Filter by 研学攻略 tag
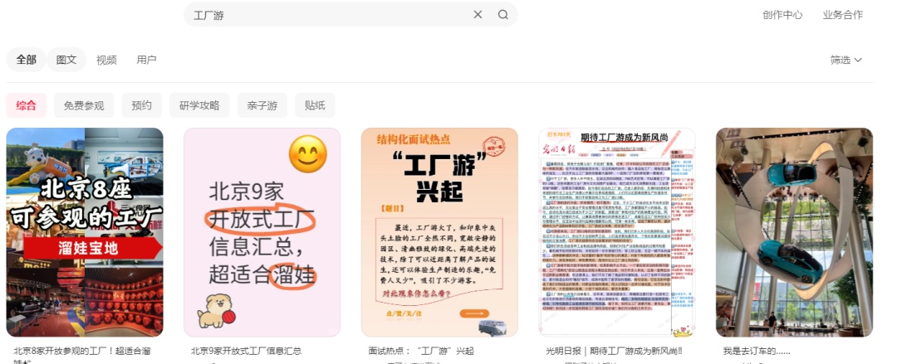Viewport: 897px width, 364px height. (199, 105)
